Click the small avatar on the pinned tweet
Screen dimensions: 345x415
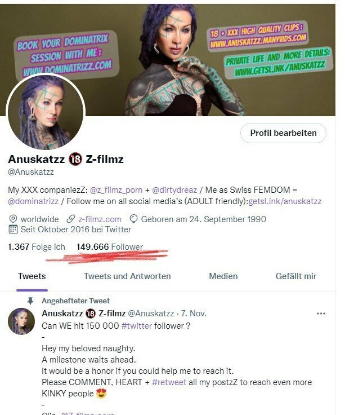[21, 321]
